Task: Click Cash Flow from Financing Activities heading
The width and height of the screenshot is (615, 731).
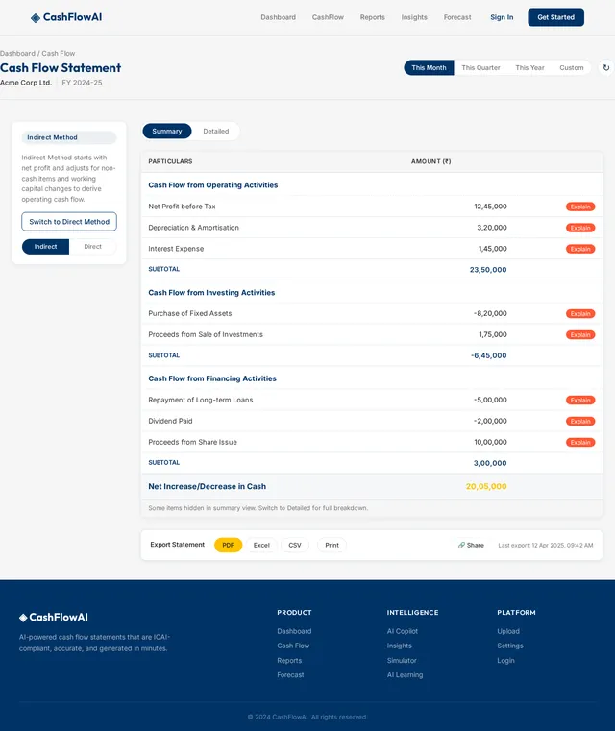Action: [x=212, y=378]
